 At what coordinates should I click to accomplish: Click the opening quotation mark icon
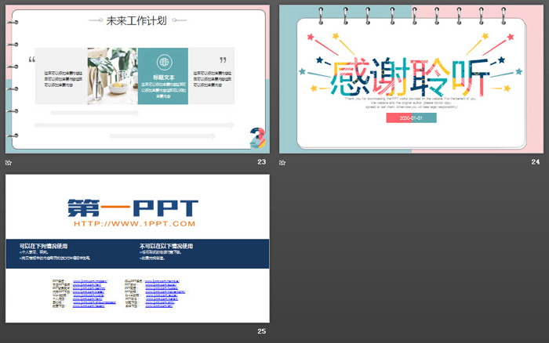31,60
